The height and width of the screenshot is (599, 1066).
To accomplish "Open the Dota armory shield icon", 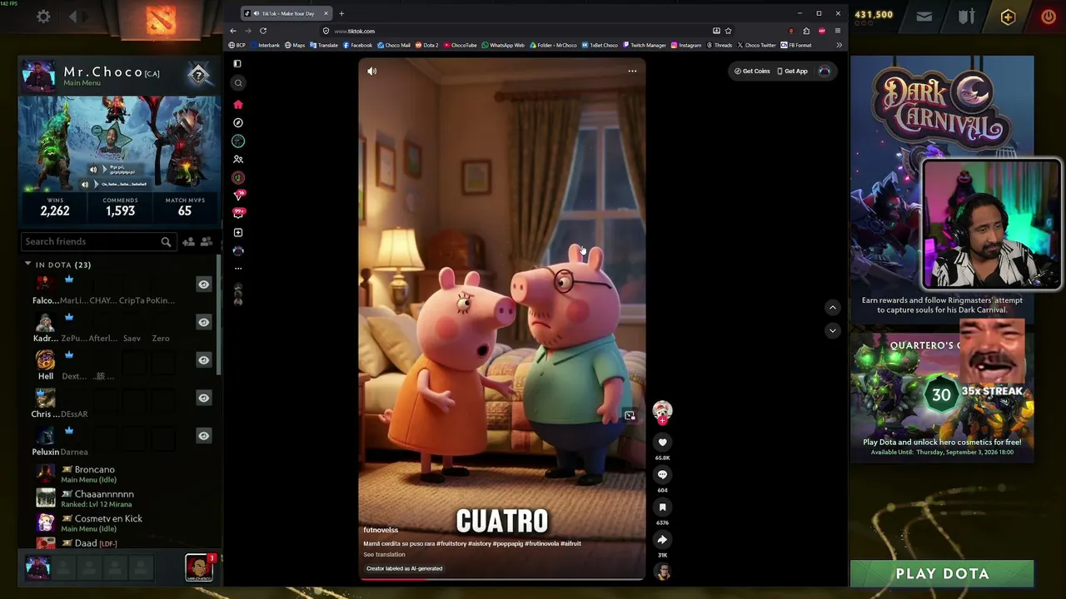I will 965,17.
